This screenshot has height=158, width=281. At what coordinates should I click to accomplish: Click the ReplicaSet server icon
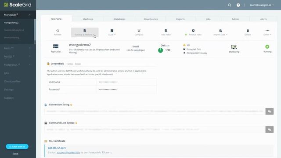[x=56, y=47]
